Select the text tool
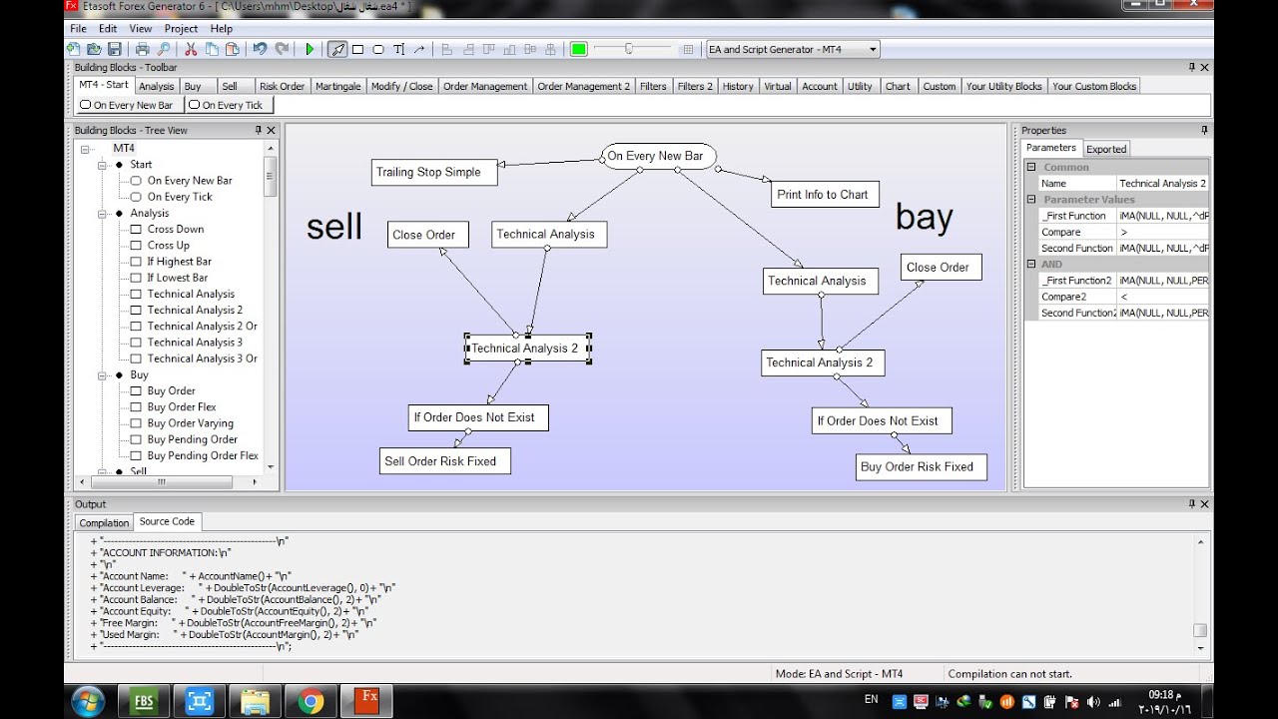Image resolution: width=1278 pixels, height=719 pixels. [x=398, y=49]
